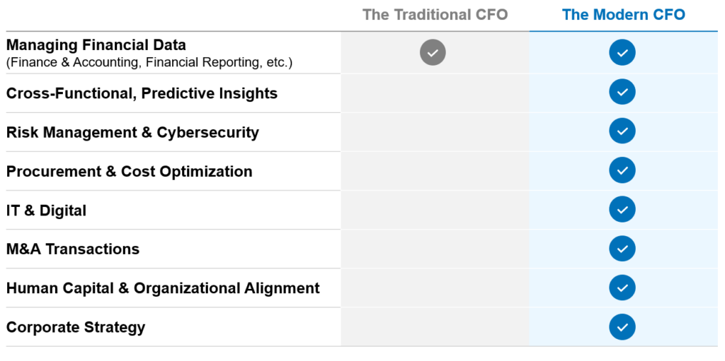Click the blue checkmark for Managing Financial Data
This screenshot has height=361, width=725.
(x=622, y=52)
